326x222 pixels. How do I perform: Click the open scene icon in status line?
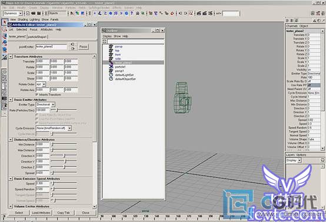(x=34, y=14)
